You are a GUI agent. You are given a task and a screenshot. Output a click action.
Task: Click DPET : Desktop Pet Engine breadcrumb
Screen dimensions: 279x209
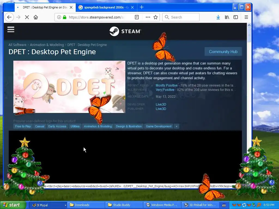tap(87, 45)
